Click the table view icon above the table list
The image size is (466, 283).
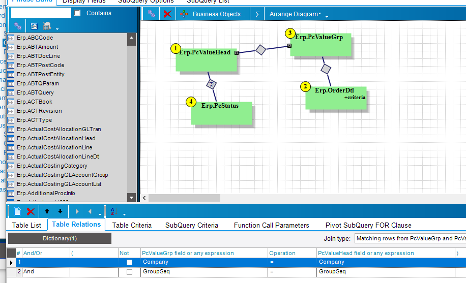pyautogui.click(x=34, y=26)
